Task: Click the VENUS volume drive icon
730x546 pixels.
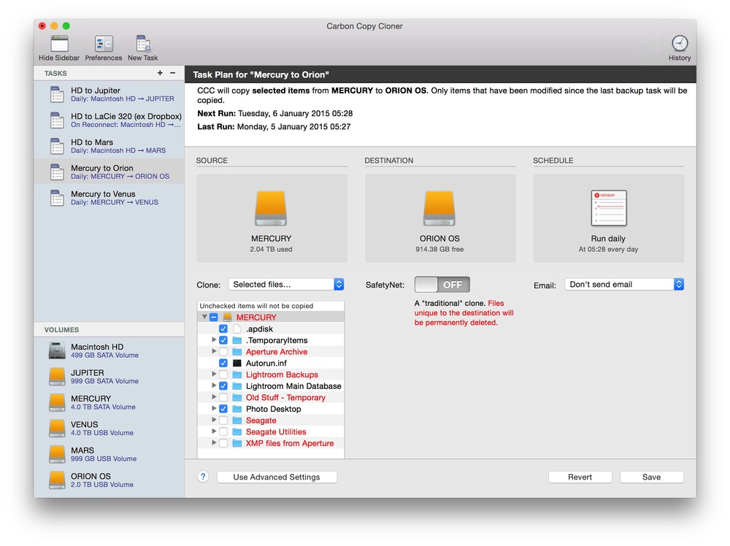Action: pos(57,428)
